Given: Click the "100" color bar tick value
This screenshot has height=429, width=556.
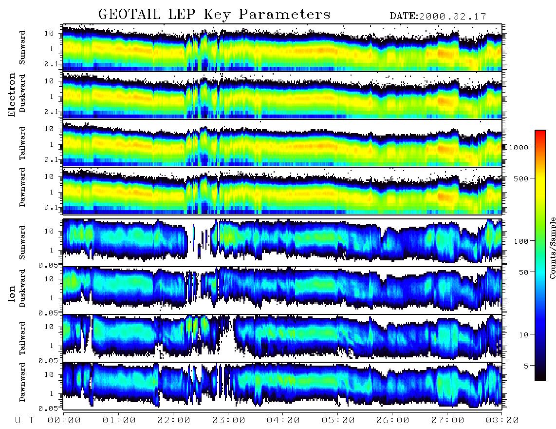Looking at the screenshot, I should pyautogui.click(x=521, y=241).
